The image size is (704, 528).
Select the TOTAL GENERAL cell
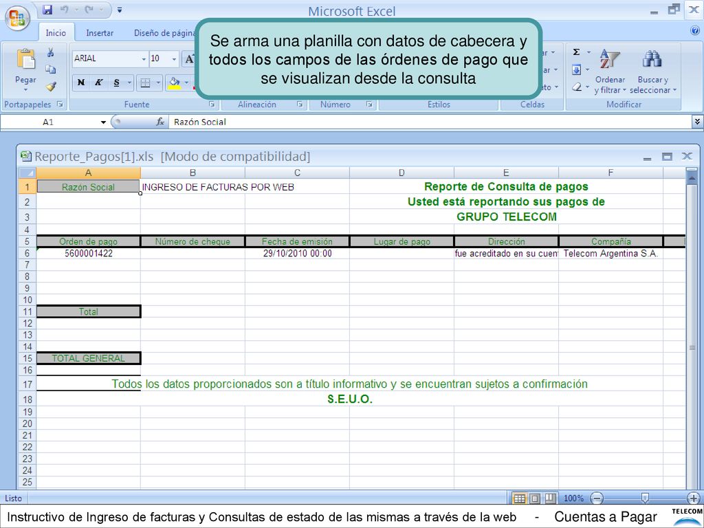pyautogui.click(x=88, y=358)
